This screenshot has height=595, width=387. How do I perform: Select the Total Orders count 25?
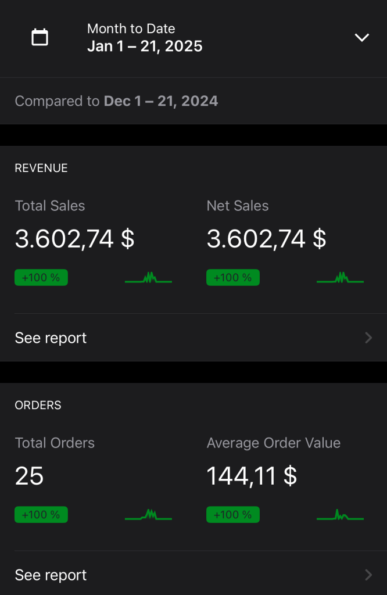[29, 476]
